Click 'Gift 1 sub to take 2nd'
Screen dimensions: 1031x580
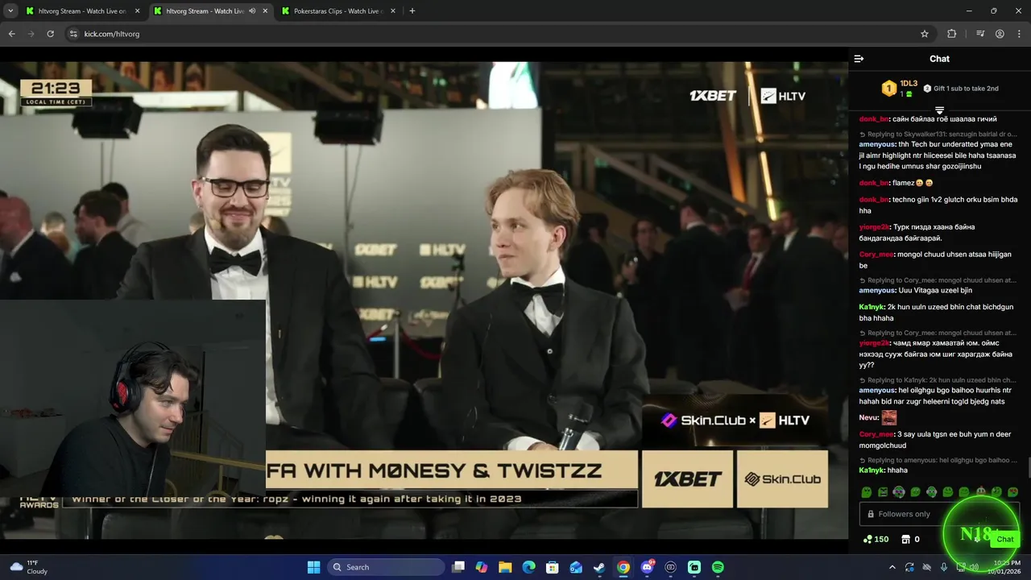(961, 89)
